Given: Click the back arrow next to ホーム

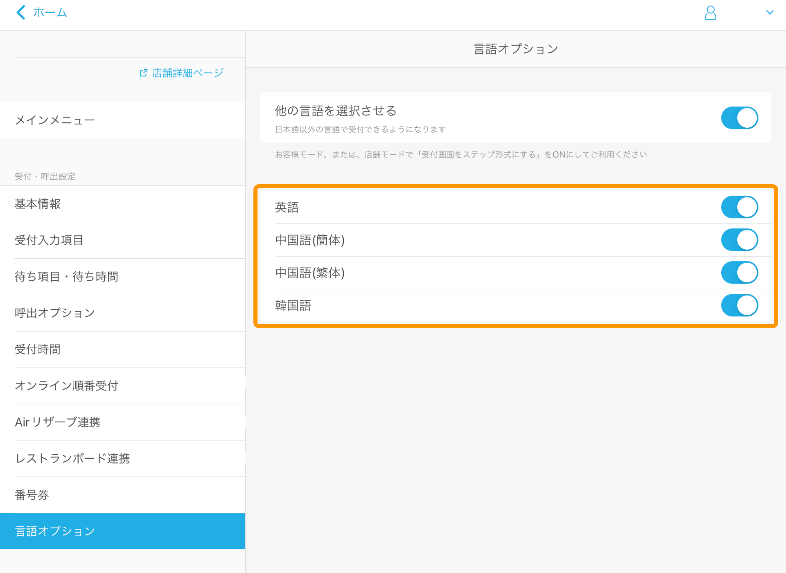Looking at the screenshot, I should pyautogui.click(x=20, y=12).
